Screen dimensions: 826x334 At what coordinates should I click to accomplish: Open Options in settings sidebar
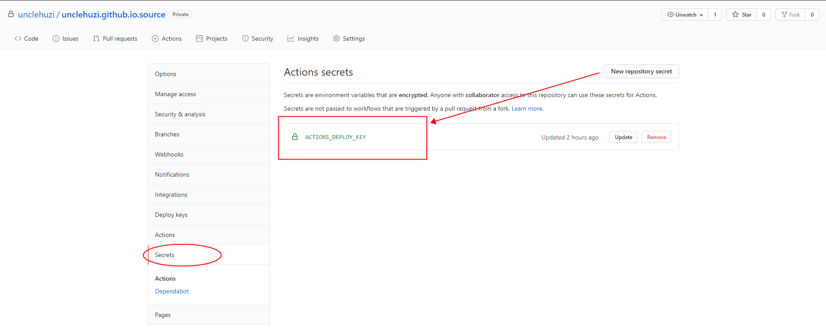pos(209,74)
